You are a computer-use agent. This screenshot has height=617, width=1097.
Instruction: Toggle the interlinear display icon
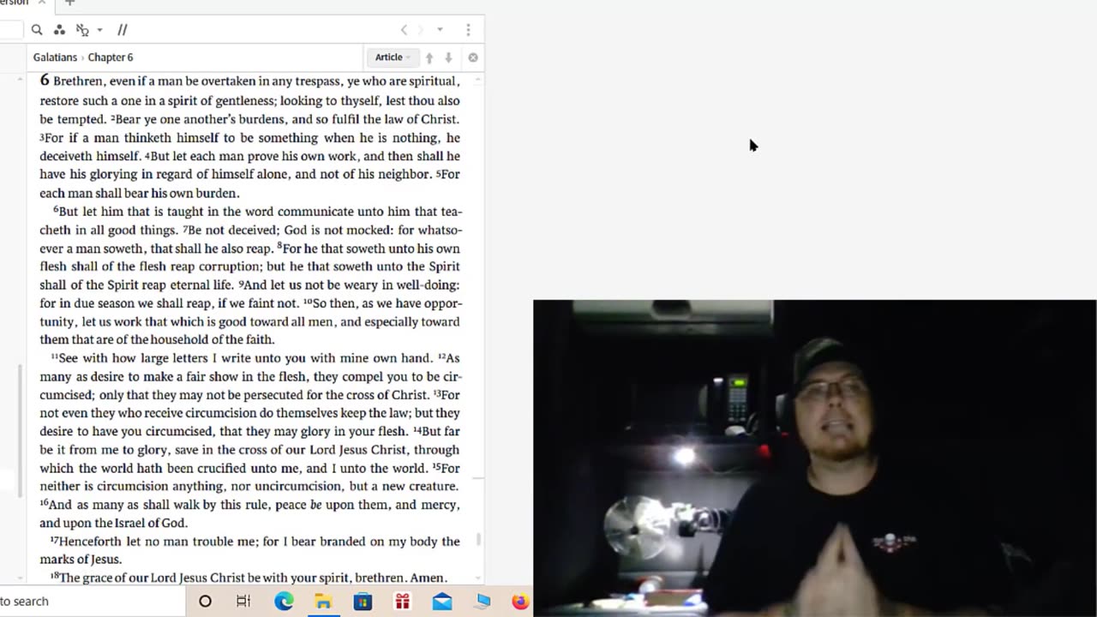pyautogui.click(x=82, y=30)
